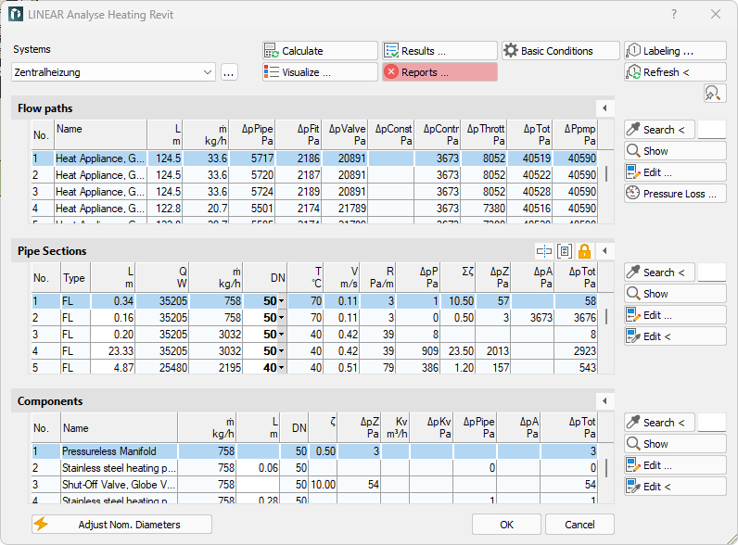The width and height of the screenshot is (738, 545).
Task: Click Edit ... in the Flow paths side panel
Action: click(675, 172)
